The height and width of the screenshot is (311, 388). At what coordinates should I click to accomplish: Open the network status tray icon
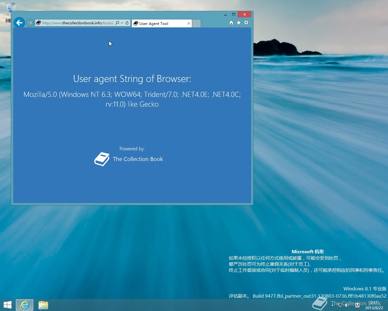[x=340, y=305]
